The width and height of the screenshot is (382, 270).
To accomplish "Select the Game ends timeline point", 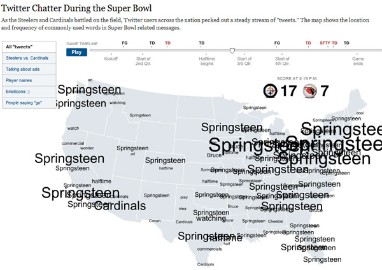I will click(x=358, y=61).
